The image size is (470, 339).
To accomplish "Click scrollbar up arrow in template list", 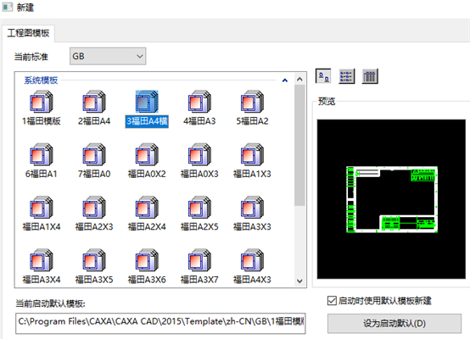I will [299, 80].
